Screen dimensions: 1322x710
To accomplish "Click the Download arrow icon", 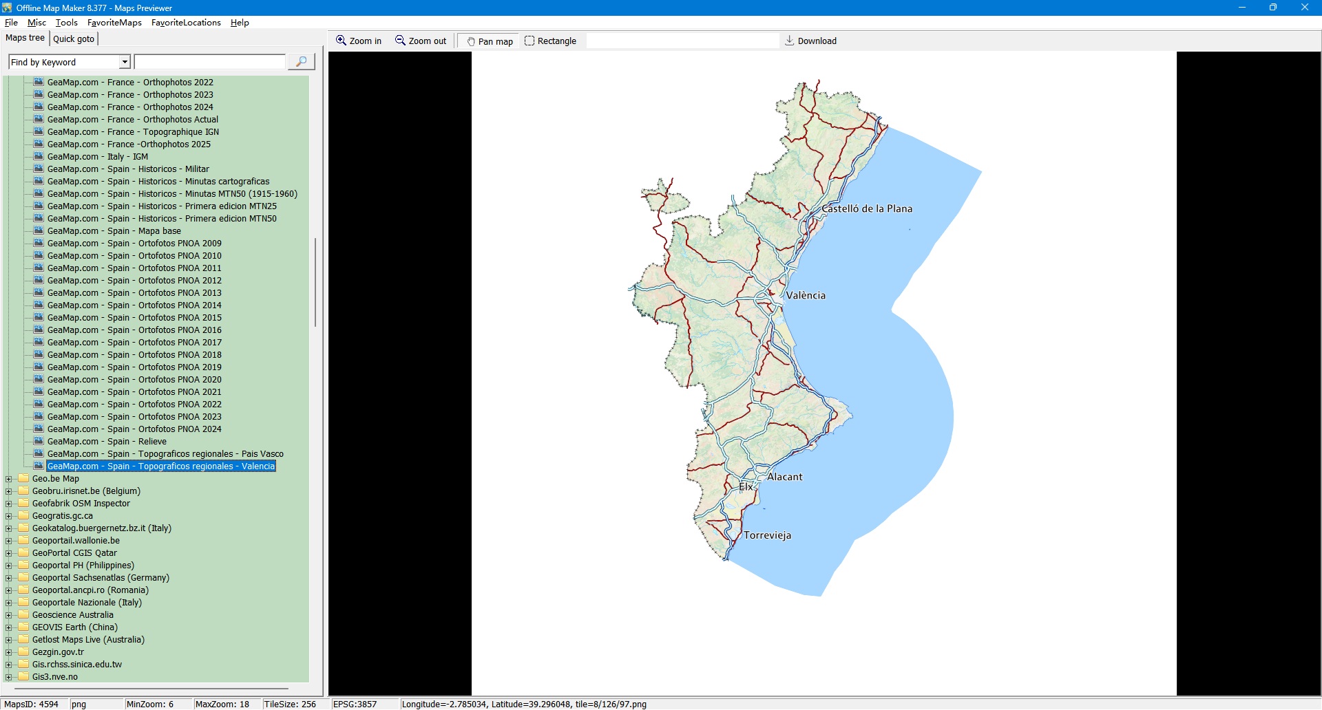I will pyautogui.click(x=790, y=41).
